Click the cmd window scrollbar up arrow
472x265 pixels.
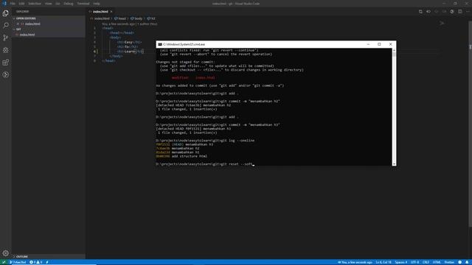(394, 50)
